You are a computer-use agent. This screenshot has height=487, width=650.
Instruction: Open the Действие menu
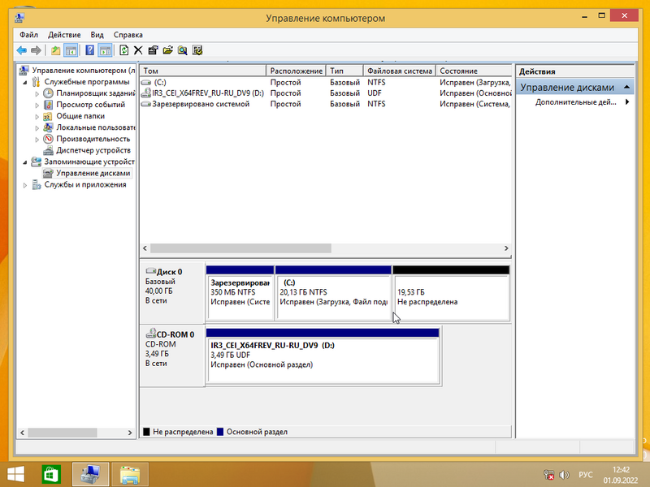click(x=64, y=35)
